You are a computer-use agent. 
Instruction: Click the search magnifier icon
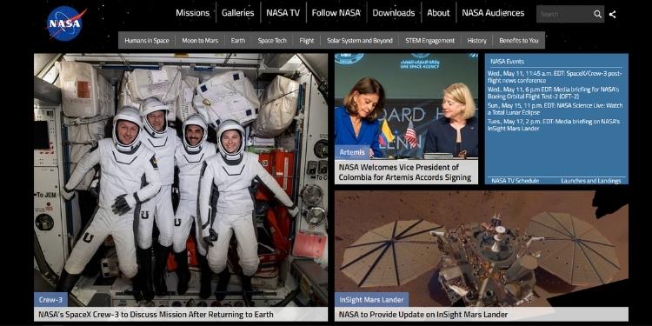click(597, 14)
